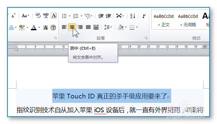217x124 pixels.
Task: Click the Sort A-Z icon
Action: point(132,16)
